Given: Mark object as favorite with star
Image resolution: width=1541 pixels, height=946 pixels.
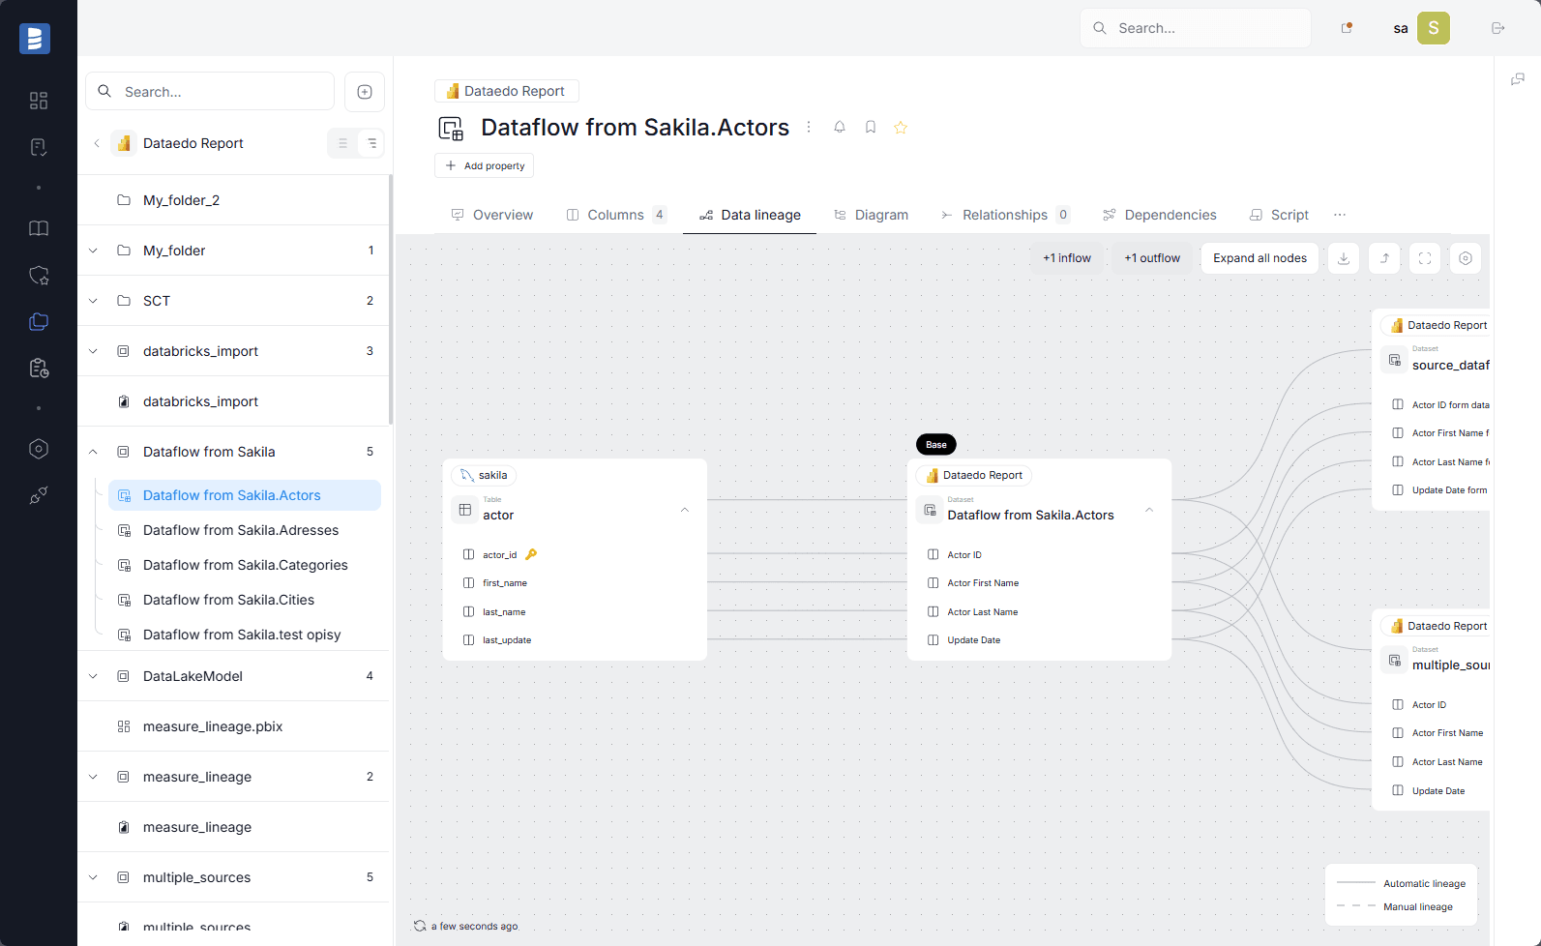Looking at the screenshot, I should tap(901, 127).
